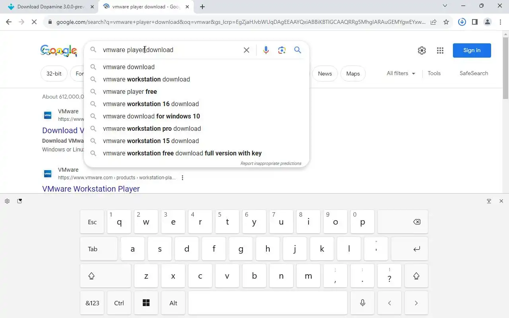Toggle the Alt key
Screen dimensions: 509x318
click(x=173, y=303)
